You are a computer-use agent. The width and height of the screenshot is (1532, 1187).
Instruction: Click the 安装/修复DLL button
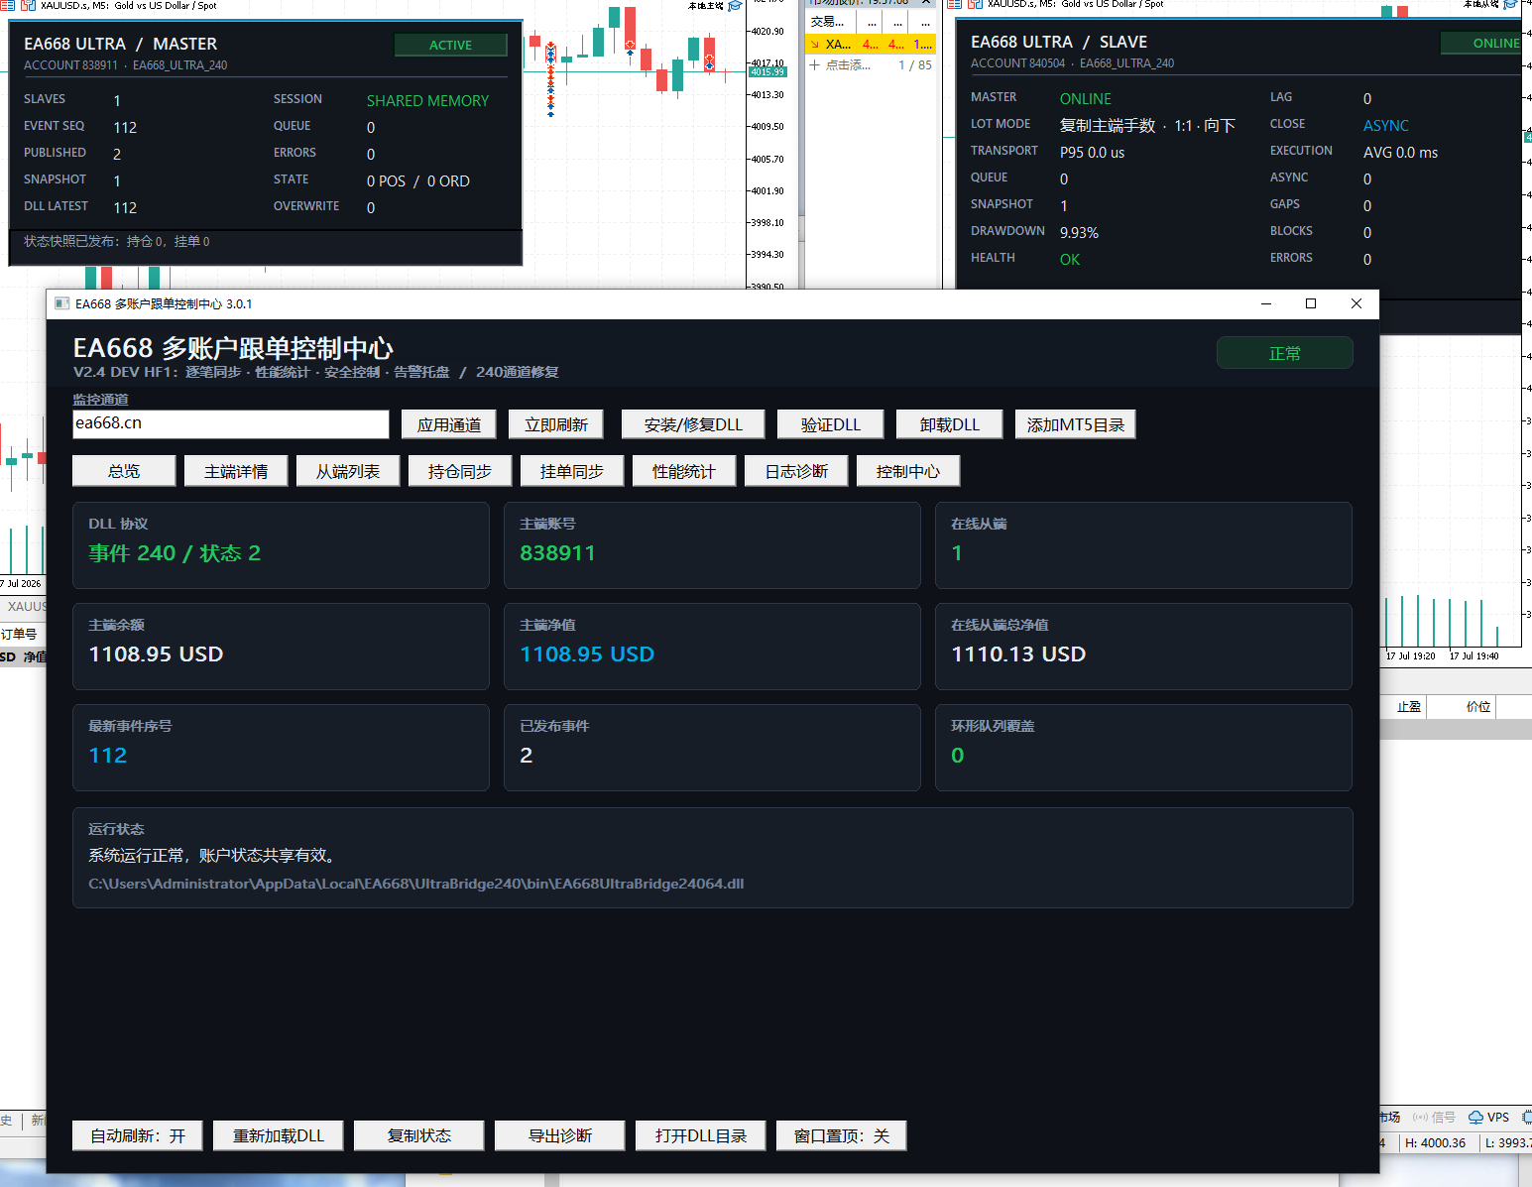tap(693, 424)
